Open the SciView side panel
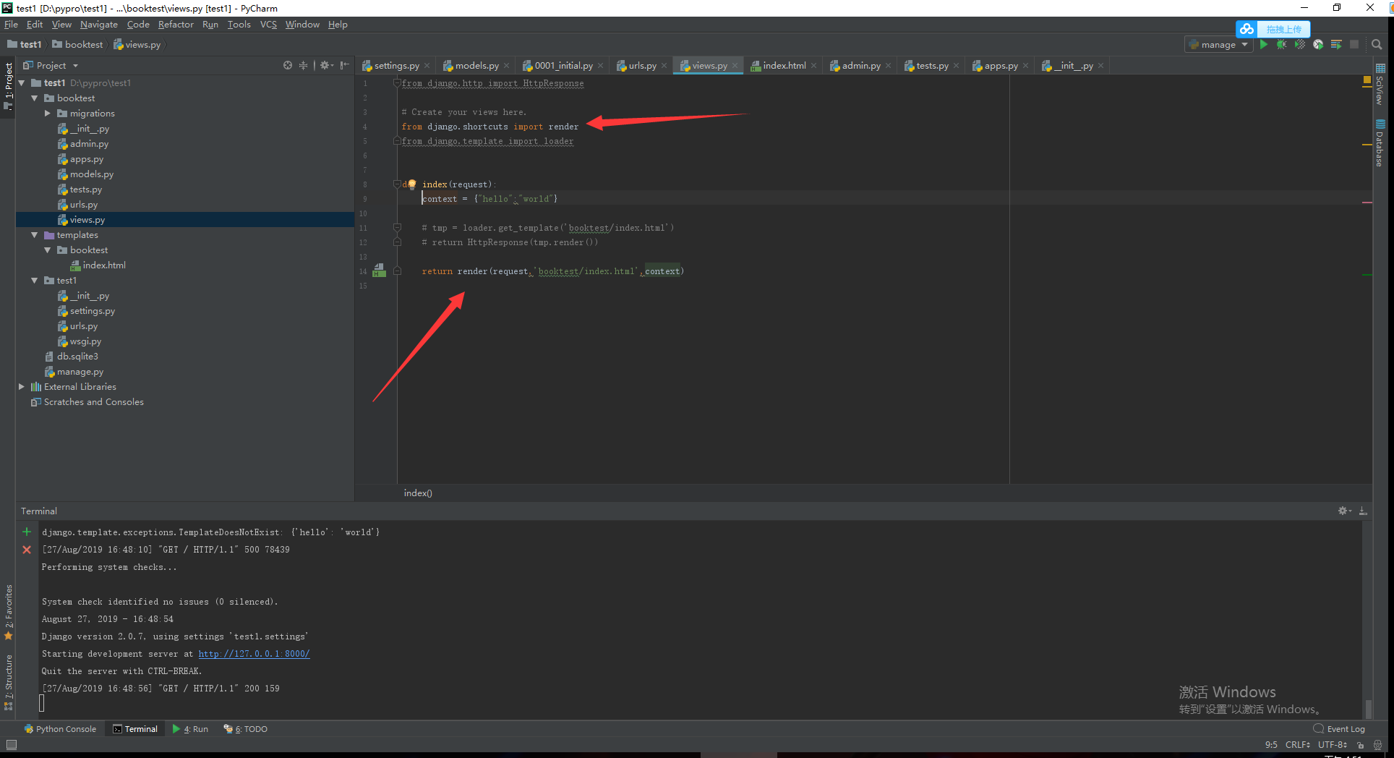The height and width of the screenshot is (758, 1394). click(1380, 85)
